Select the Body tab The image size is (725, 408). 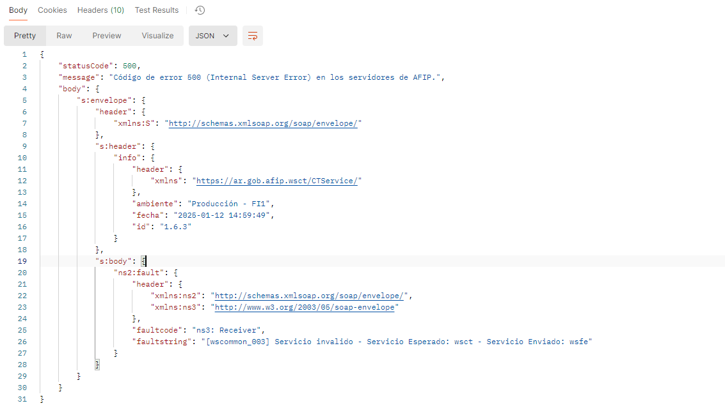pyautogui.click(x=18, y=10)
